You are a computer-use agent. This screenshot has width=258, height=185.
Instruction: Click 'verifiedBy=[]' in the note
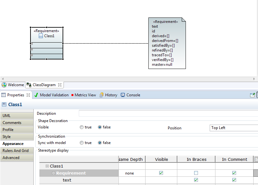163,60
